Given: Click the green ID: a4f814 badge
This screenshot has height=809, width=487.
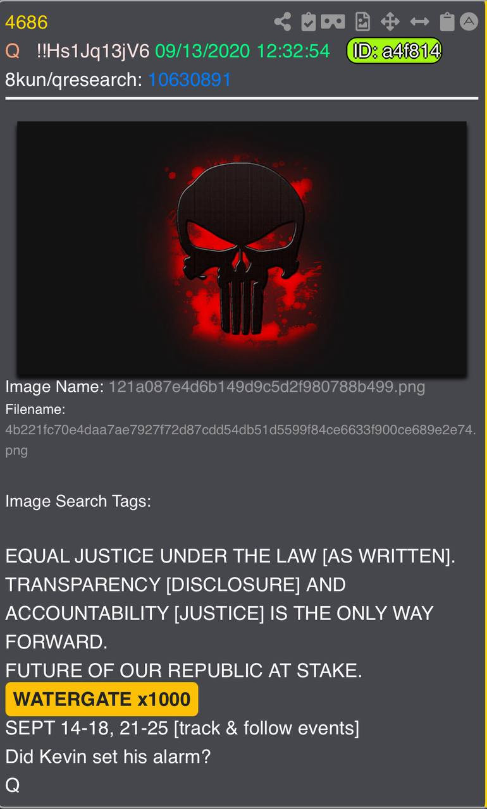Looking at the screenshot, I should coord(394,51).
